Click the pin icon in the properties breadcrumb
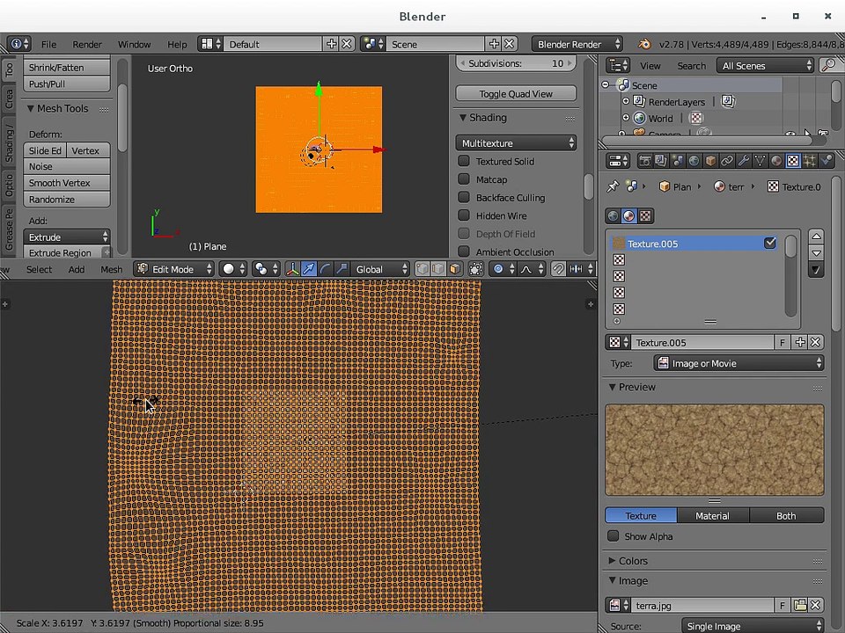This screenshot has width=845, height=633. pyautogui.click(x=613, y=186)
